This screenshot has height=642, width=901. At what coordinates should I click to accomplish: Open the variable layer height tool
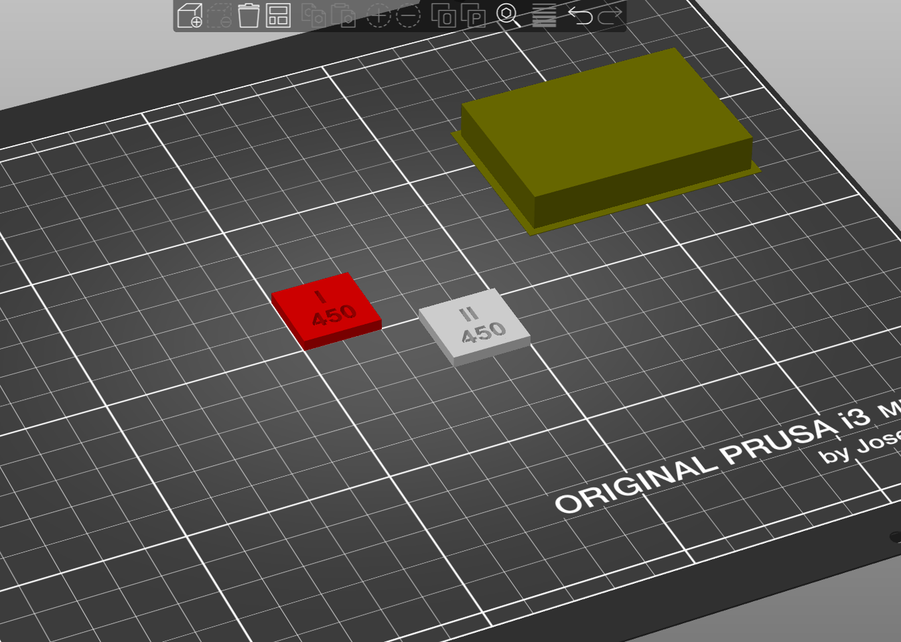[x=544, y=17]
